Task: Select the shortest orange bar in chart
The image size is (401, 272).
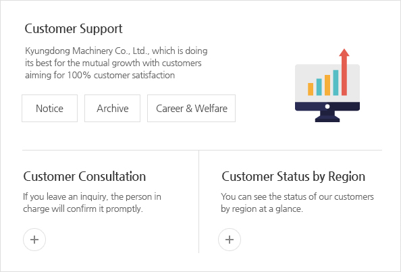Action: [x=311, y=89]
